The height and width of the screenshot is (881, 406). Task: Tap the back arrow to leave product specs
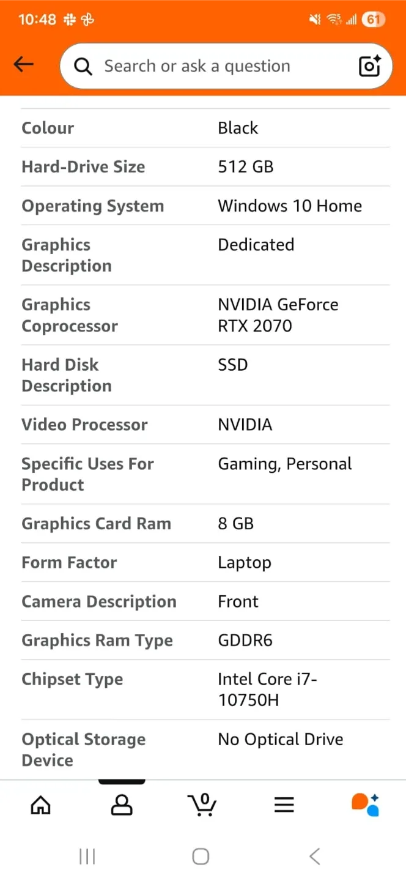23,64
